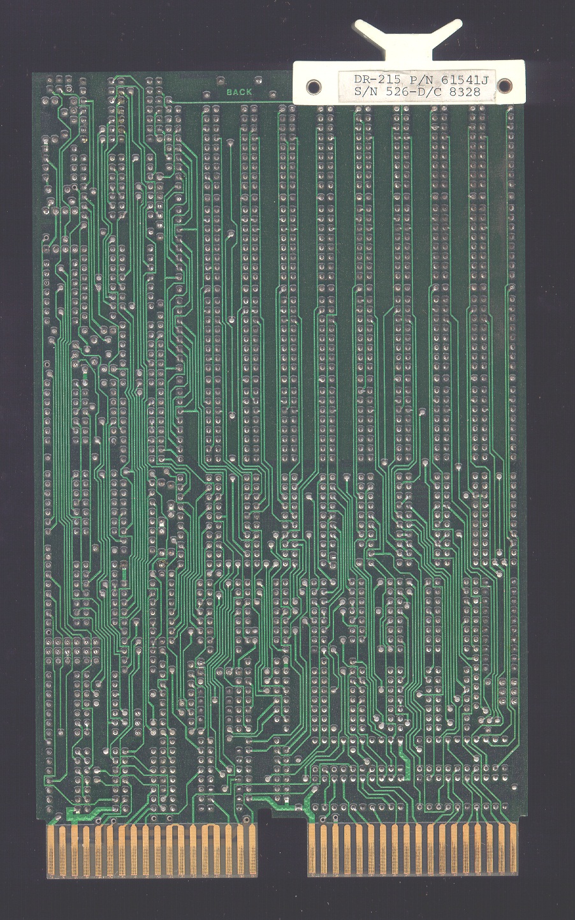
Task: Click the white Y-shaped ejector tab
Action: pos(408,37)
